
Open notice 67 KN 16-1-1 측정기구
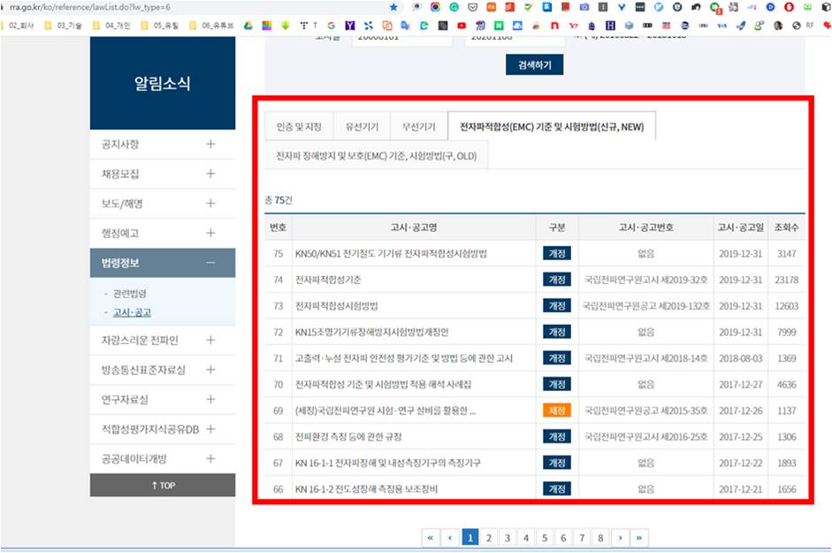(388, 463)
